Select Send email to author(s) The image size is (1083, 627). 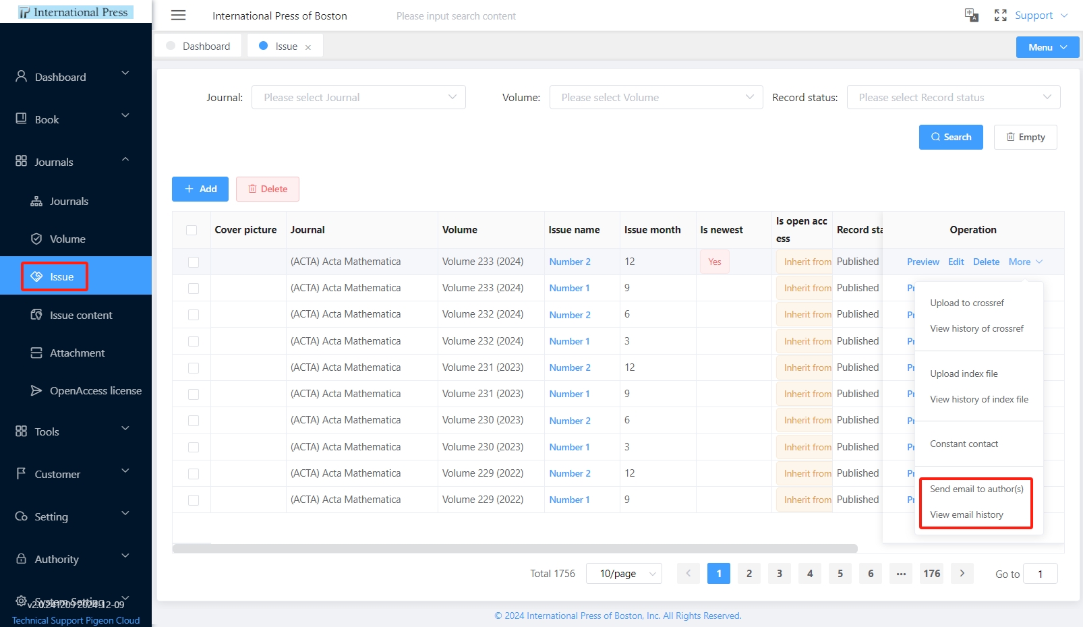tap(976, 489)
